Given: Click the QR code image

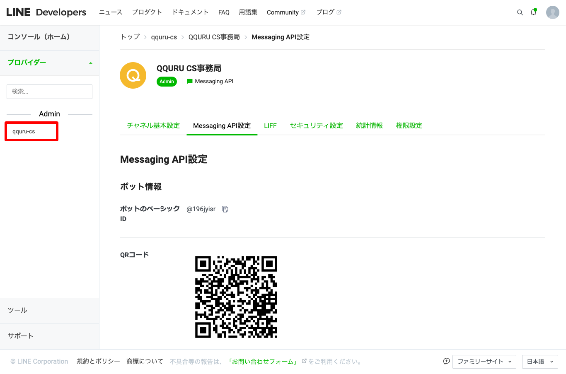Looking at the screenshot, I should [236, 297].
